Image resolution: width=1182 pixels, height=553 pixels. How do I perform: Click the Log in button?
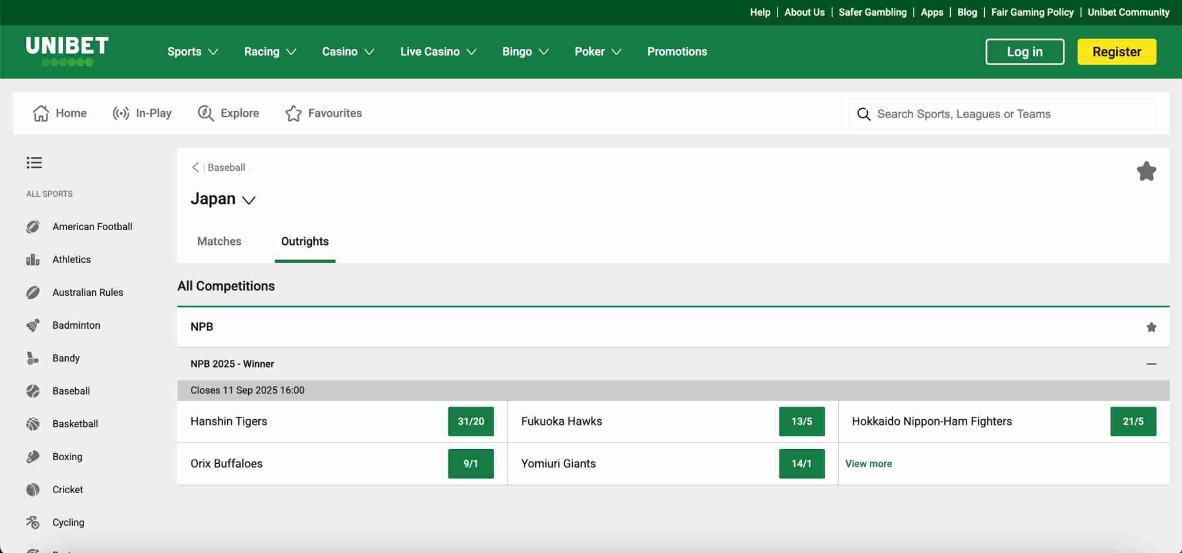[1025, 52]
